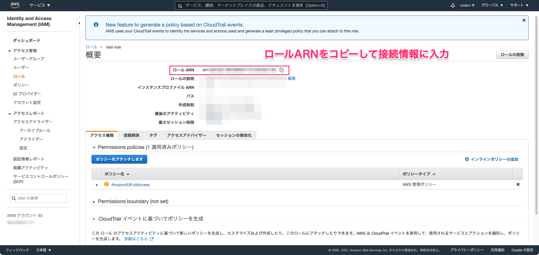Open the サービス dropdown menu
Screen dimensions: 539x255
tap(40, 5)
